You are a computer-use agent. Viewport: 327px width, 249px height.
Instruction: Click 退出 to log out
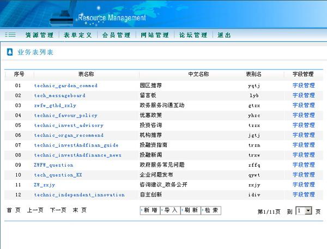pyautogui.click(x=225, y=35)
